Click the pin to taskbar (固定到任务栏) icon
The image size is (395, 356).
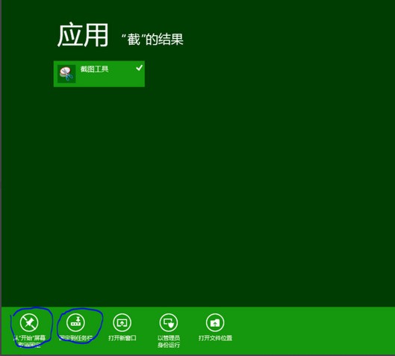(75, 322)
